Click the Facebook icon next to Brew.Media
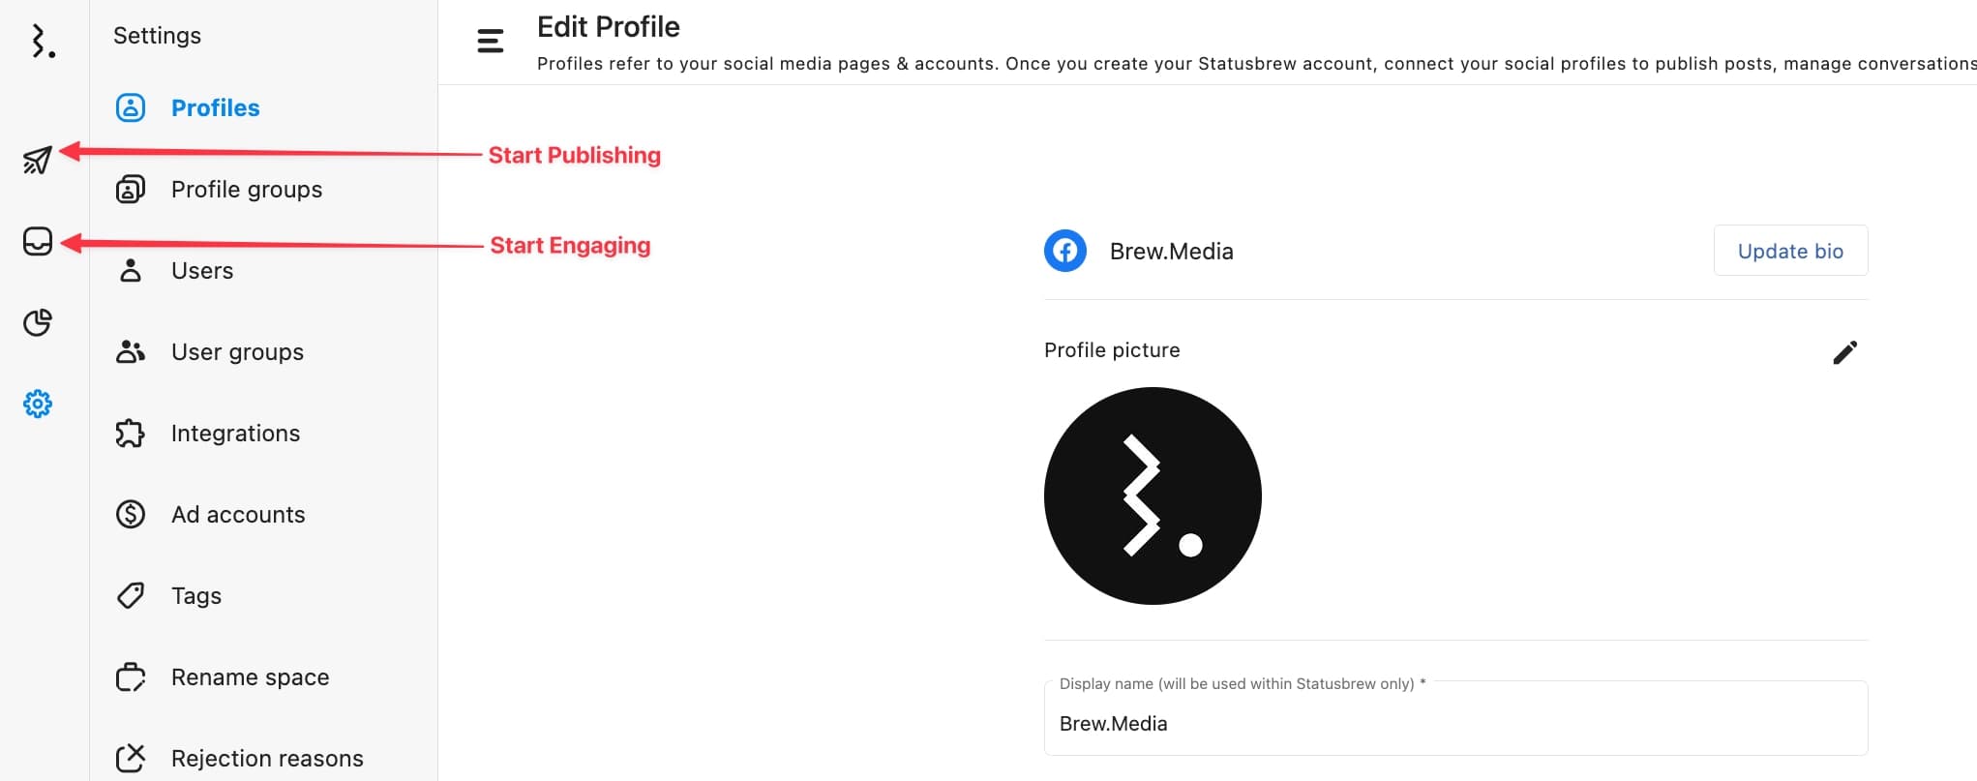Screen dimensions: 1977x781 point(1065,251)
